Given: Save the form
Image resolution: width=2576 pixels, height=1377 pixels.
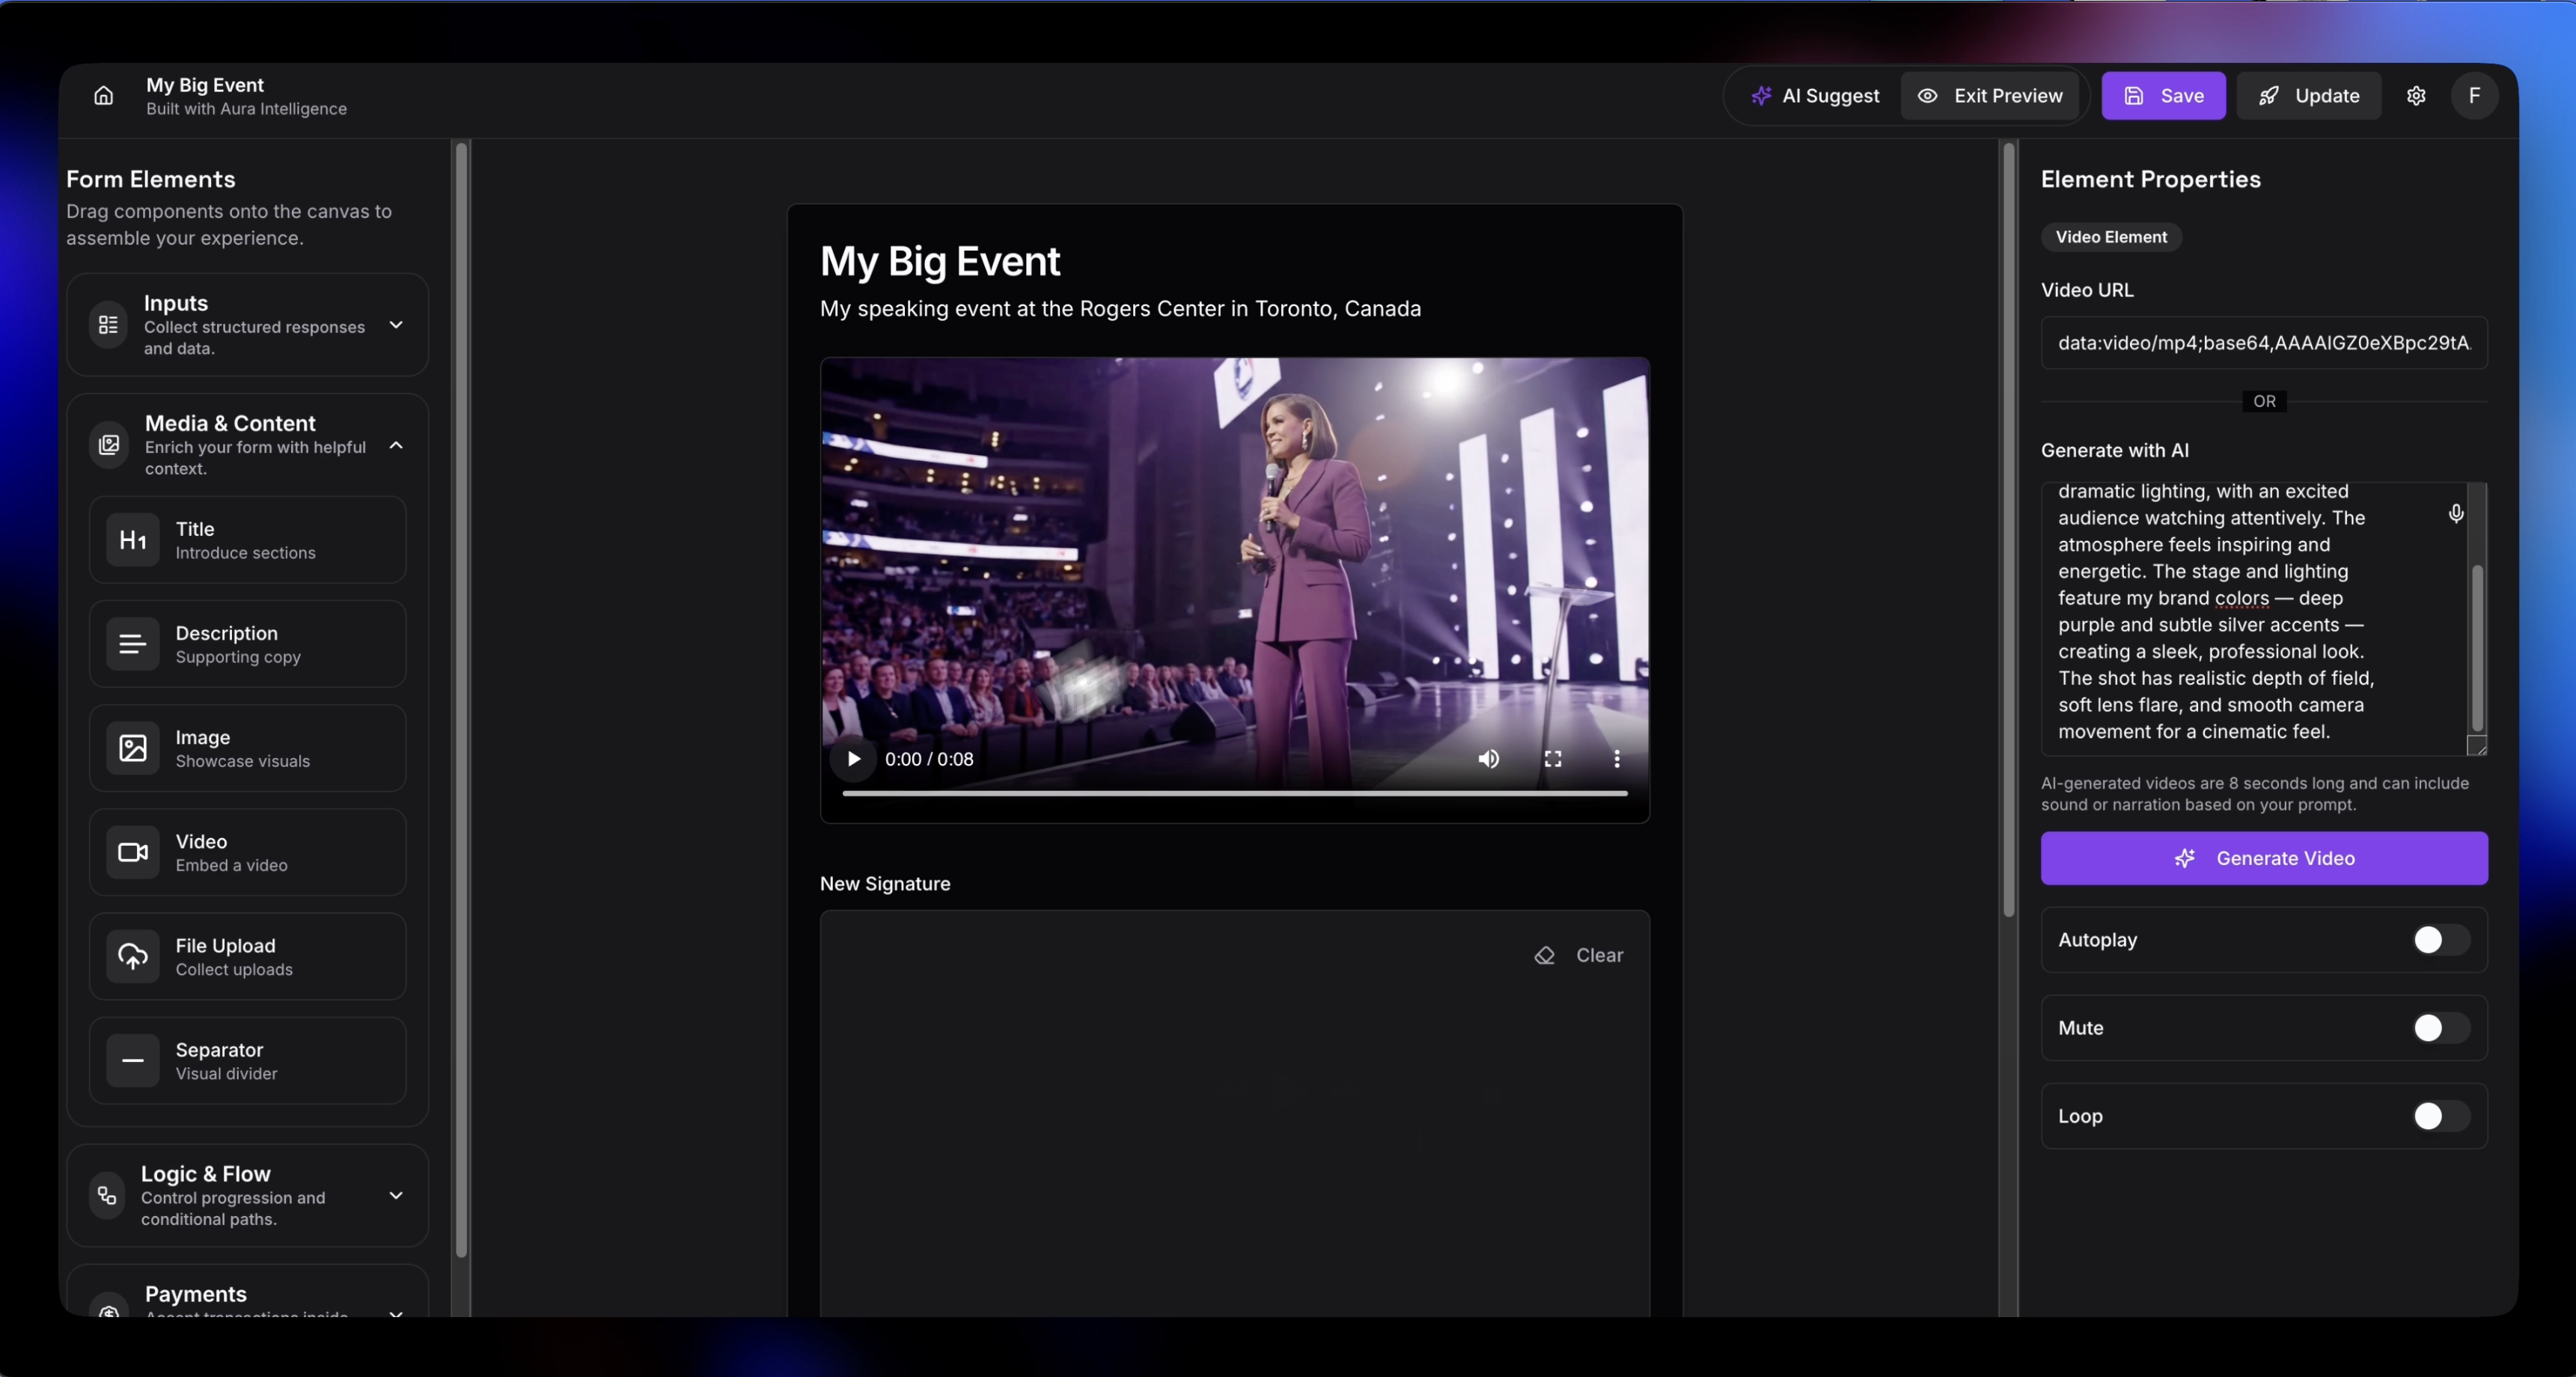Looking at the screenshot, I should click(x=2163, y=96).
